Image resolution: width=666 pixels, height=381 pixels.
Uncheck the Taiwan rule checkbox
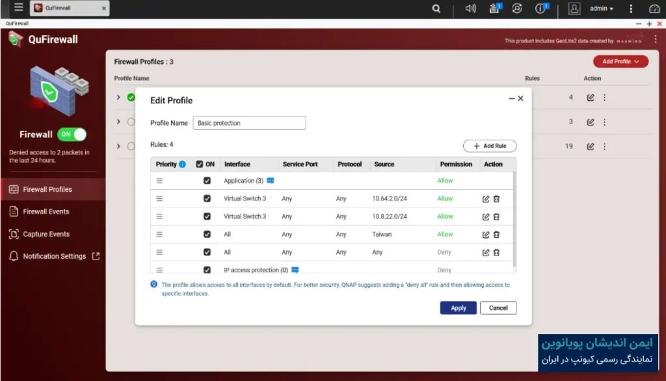click(207, 234)
